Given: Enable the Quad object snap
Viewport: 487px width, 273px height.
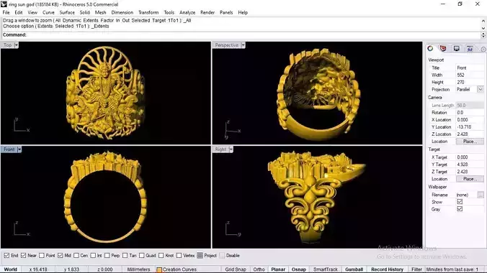Looking at the screenshot, I should (141, 255).
